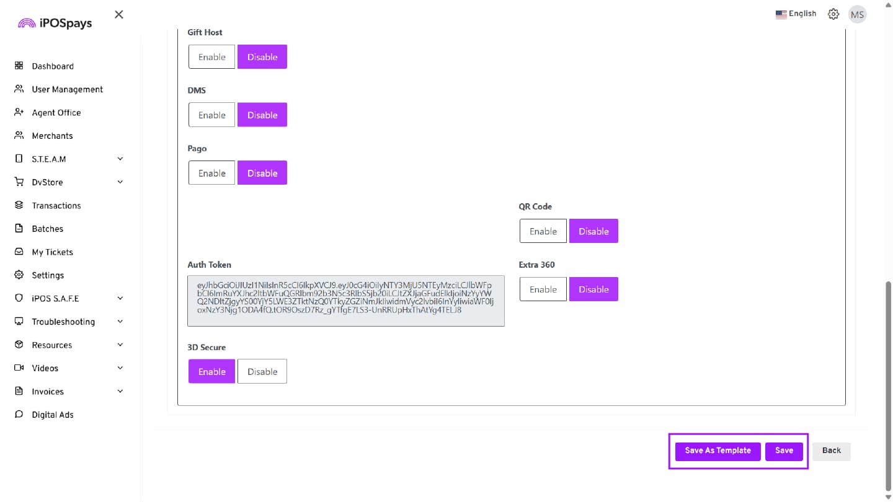Image resolution: width=893 pixels, height=502 pixels.
Task: Click the Agent Office icon
Action: (19, 112)
